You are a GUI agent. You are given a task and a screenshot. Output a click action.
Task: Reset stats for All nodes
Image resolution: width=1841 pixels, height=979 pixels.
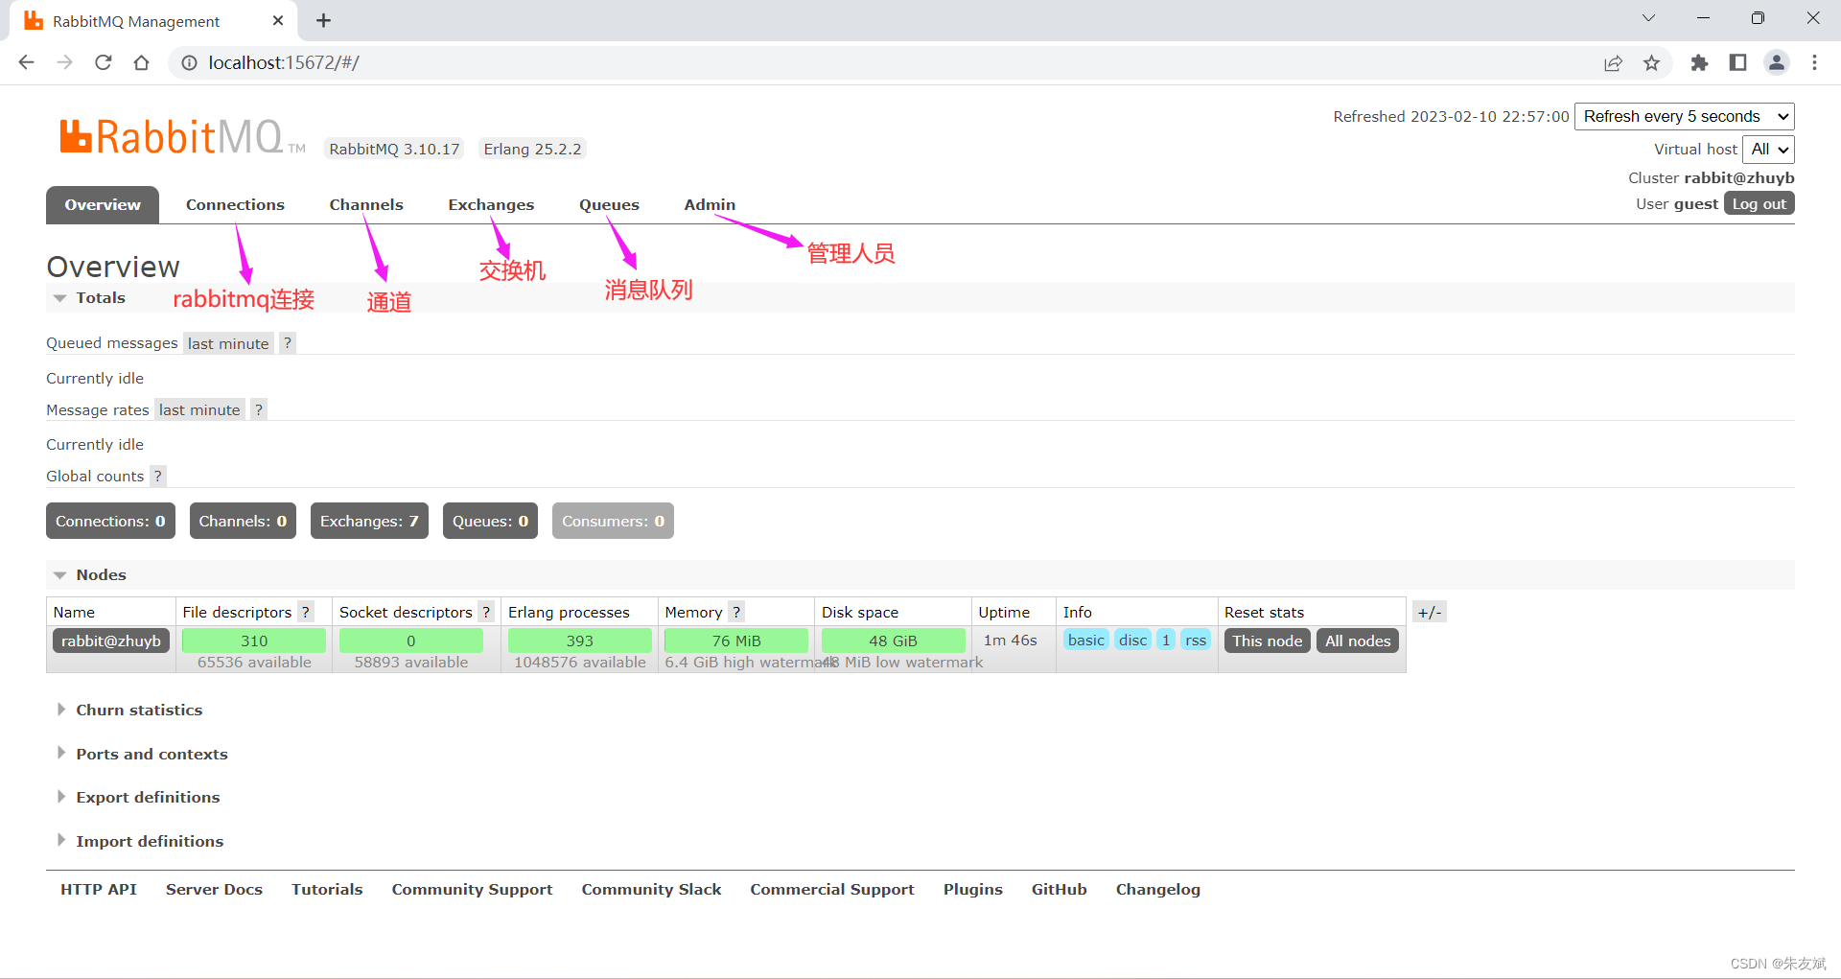coord(1358,641)
